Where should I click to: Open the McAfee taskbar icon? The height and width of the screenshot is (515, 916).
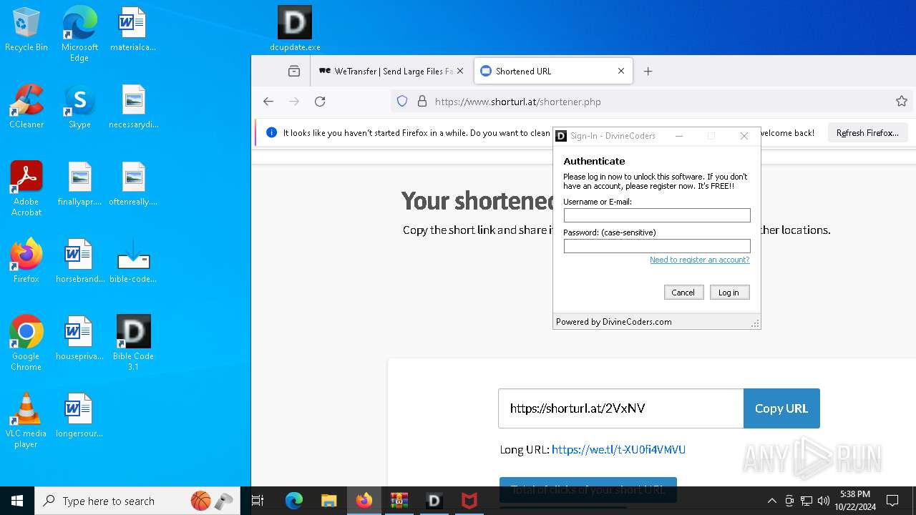point(469,501)
